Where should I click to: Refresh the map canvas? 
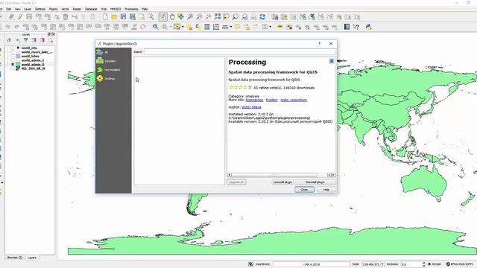(262, 17)
